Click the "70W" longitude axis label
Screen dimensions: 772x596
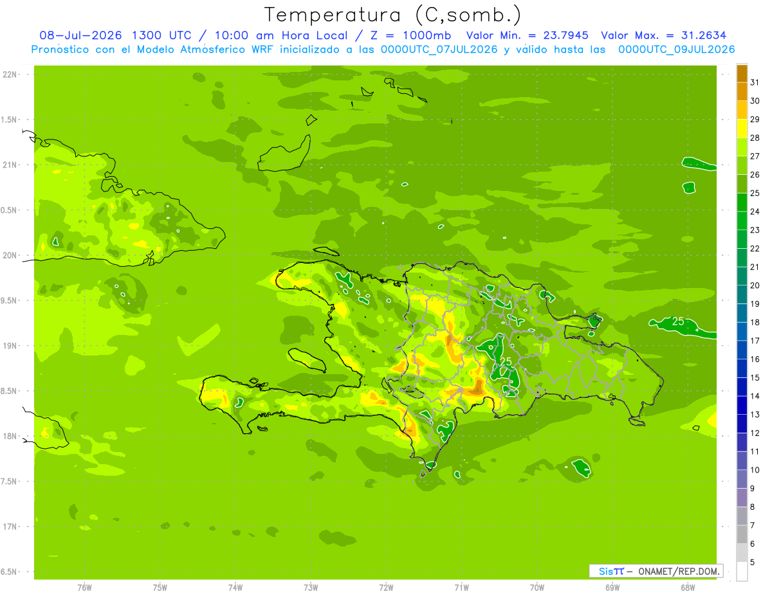(537, 588)
